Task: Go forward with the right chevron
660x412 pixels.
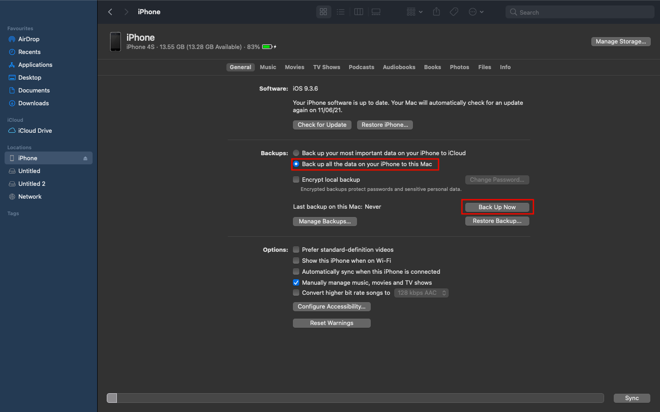Action: (126, 12)
